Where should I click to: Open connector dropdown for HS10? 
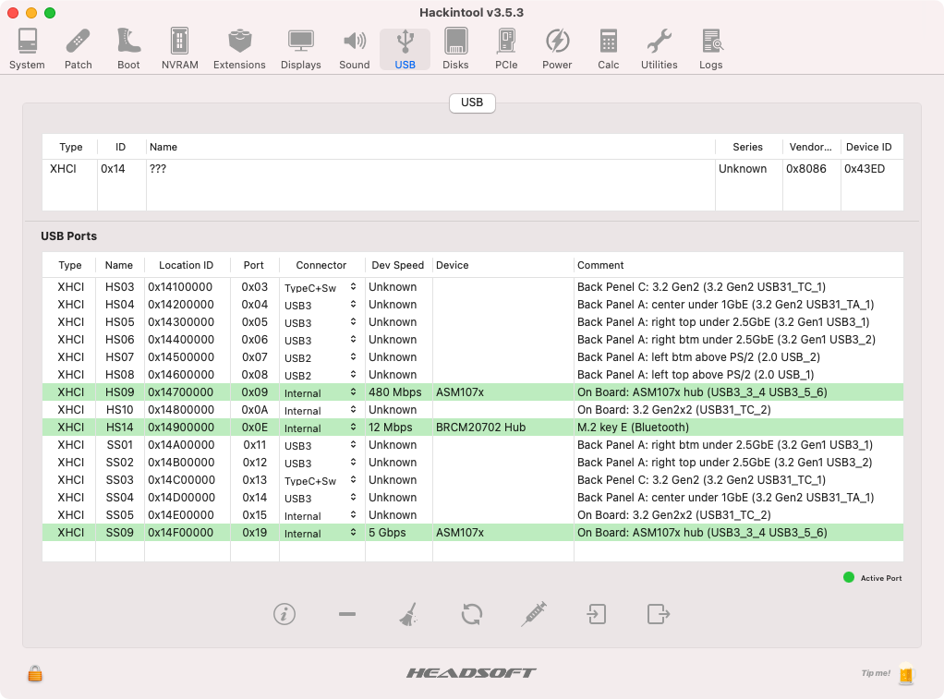coord(321,410)
